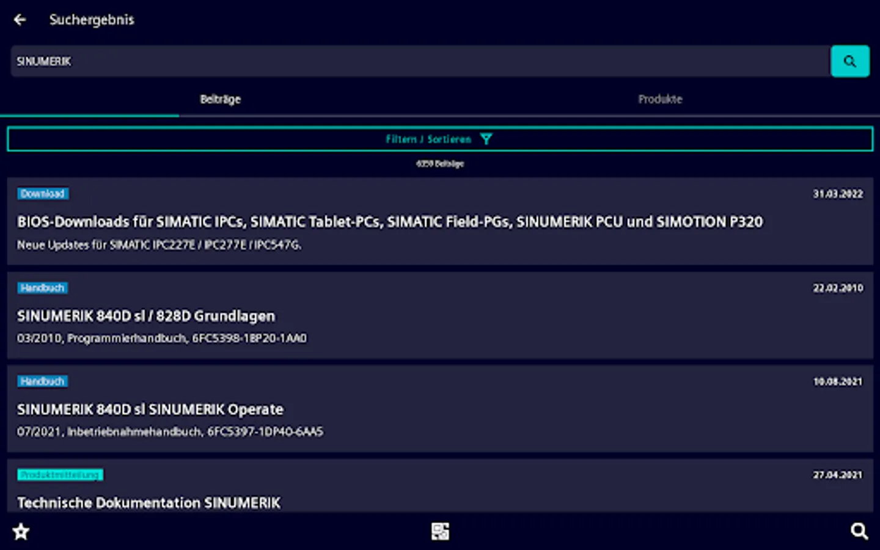Click '07/2021, Inbetriebnahmehandbuch' subtitle

(170, 431)
